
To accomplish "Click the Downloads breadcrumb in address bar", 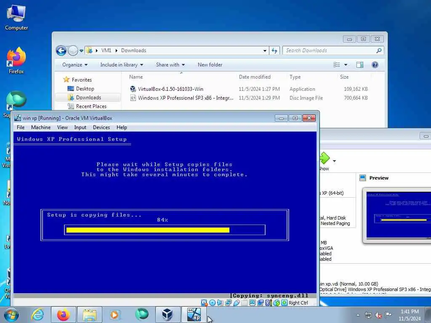I will coord(133,50).
